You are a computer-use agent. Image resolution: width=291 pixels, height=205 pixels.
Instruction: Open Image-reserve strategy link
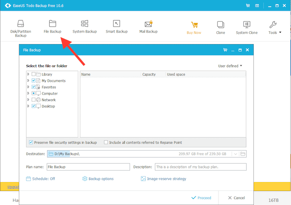[167, 179]
